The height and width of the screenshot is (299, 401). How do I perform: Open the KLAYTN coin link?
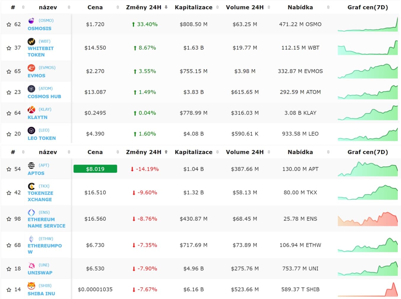(x=38, y=117)
